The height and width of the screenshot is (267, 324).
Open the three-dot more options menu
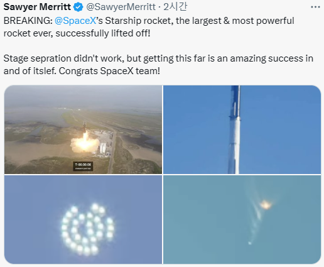tap(315, 7)
